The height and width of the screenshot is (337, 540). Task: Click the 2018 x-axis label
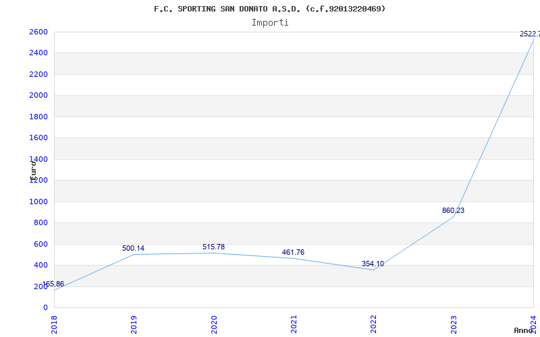[54, 325]
